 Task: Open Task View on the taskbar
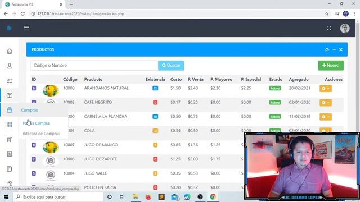pos(122,197)
